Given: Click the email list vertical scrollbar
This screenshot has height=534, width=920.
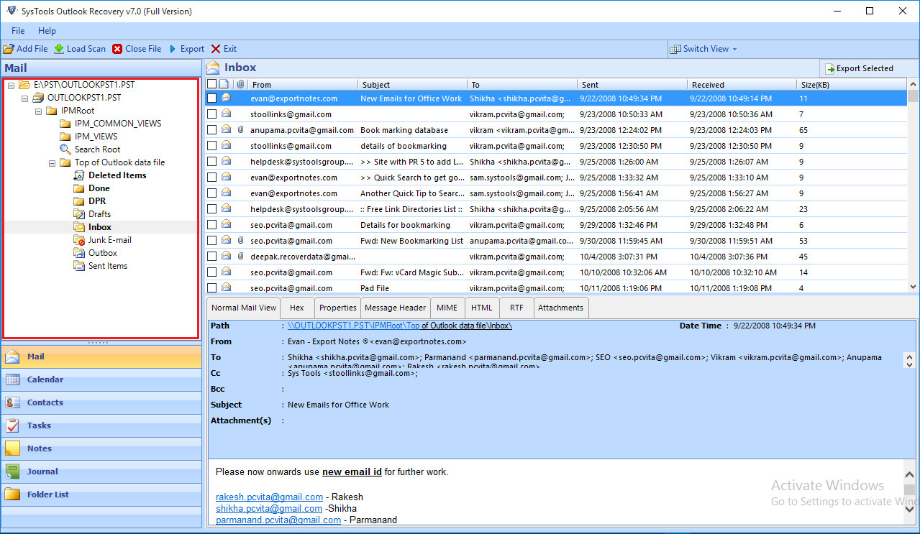Looking at the screenshot, I should pos(913,187).
